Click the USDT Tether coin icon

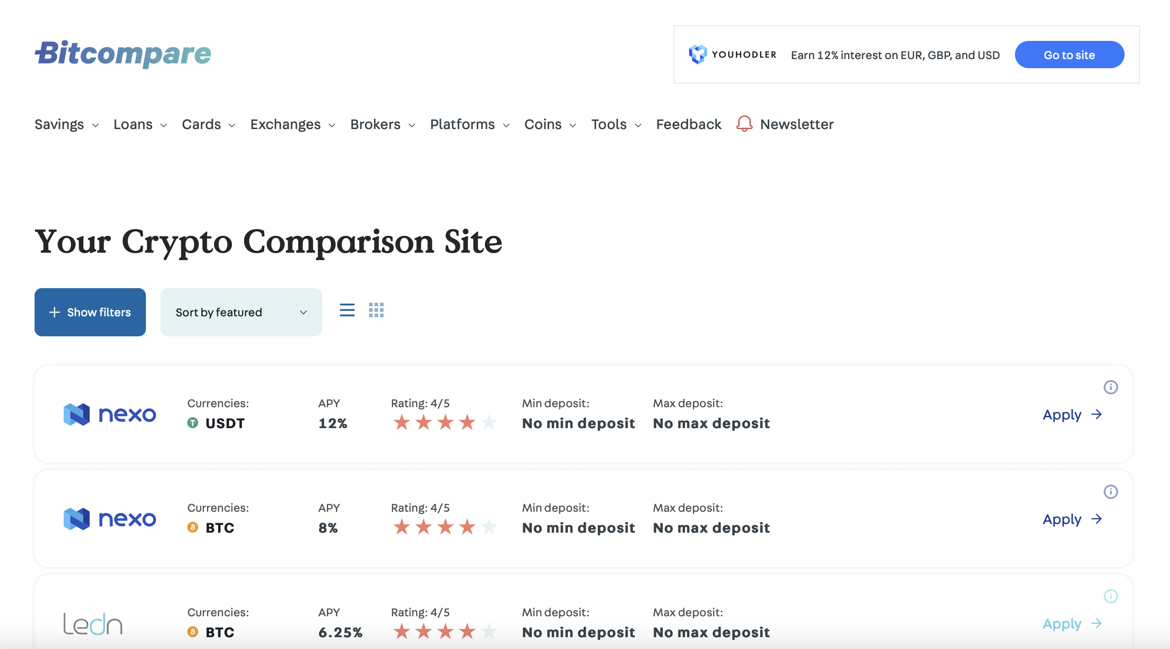[x=193, y=423]
